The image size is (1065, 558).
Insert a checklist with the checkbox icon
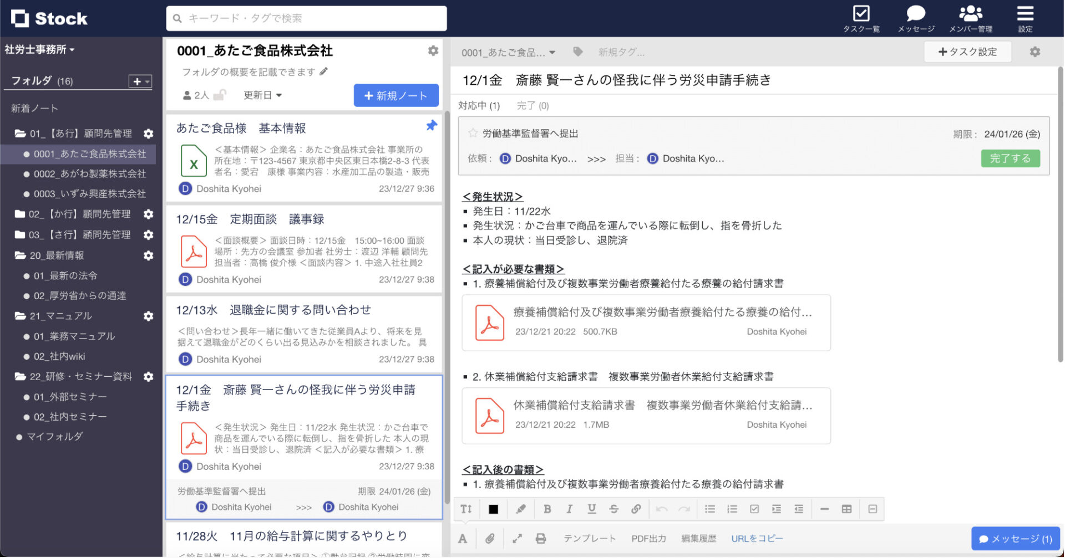(755, 509)
